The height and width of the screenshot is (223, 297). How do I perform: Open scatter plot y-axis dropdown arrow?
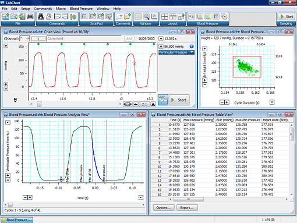205,48
